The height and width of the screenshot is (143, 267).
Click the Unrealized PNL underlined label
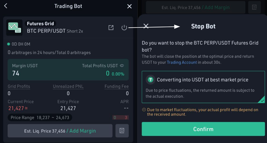point(68,86)
